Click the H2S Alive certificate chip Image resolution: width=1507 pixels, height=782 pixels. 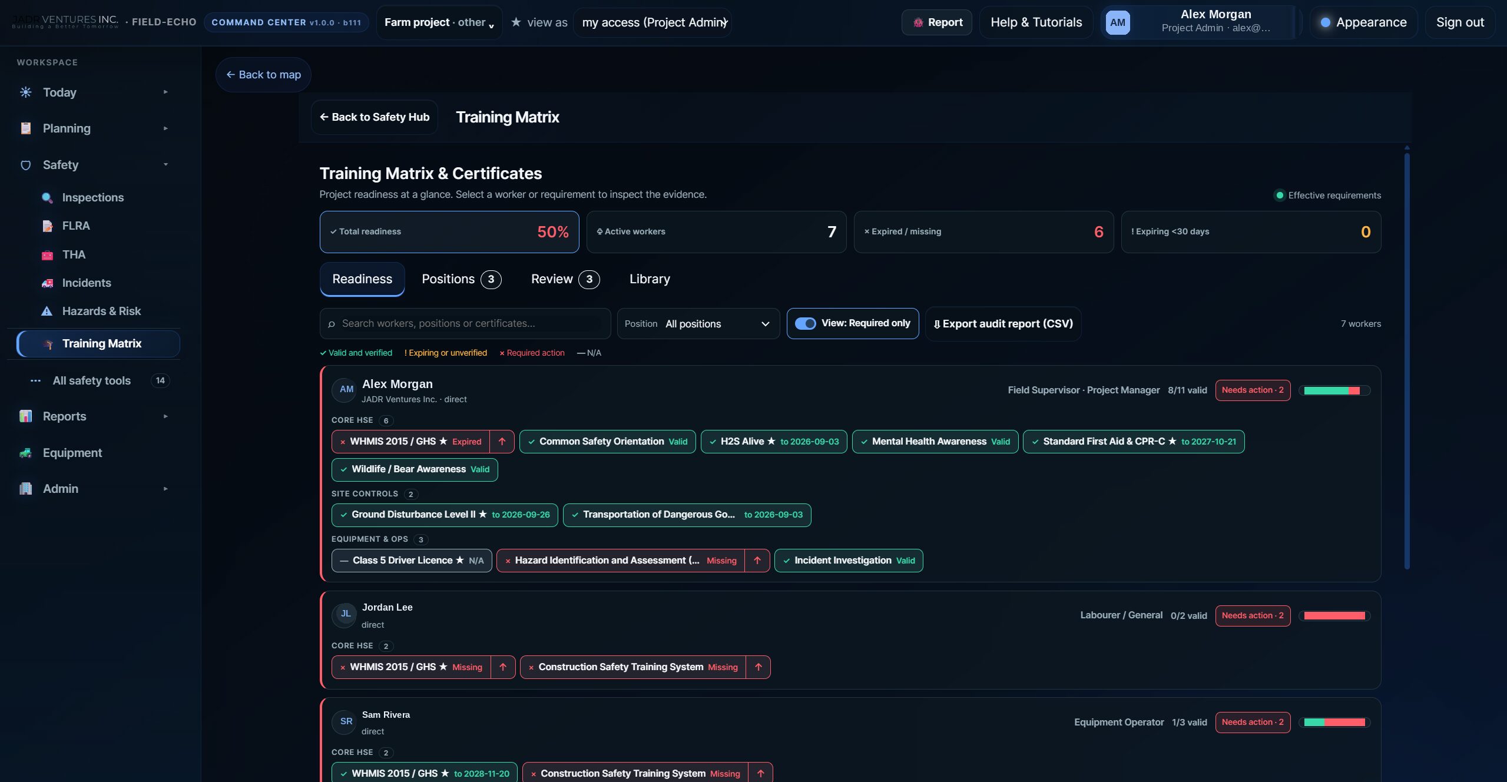774,442
